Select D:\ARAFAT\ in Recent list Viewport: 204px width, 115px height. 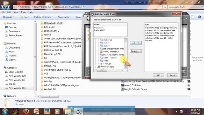coord(99,28)
